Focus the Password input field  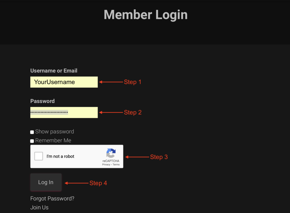64,112
